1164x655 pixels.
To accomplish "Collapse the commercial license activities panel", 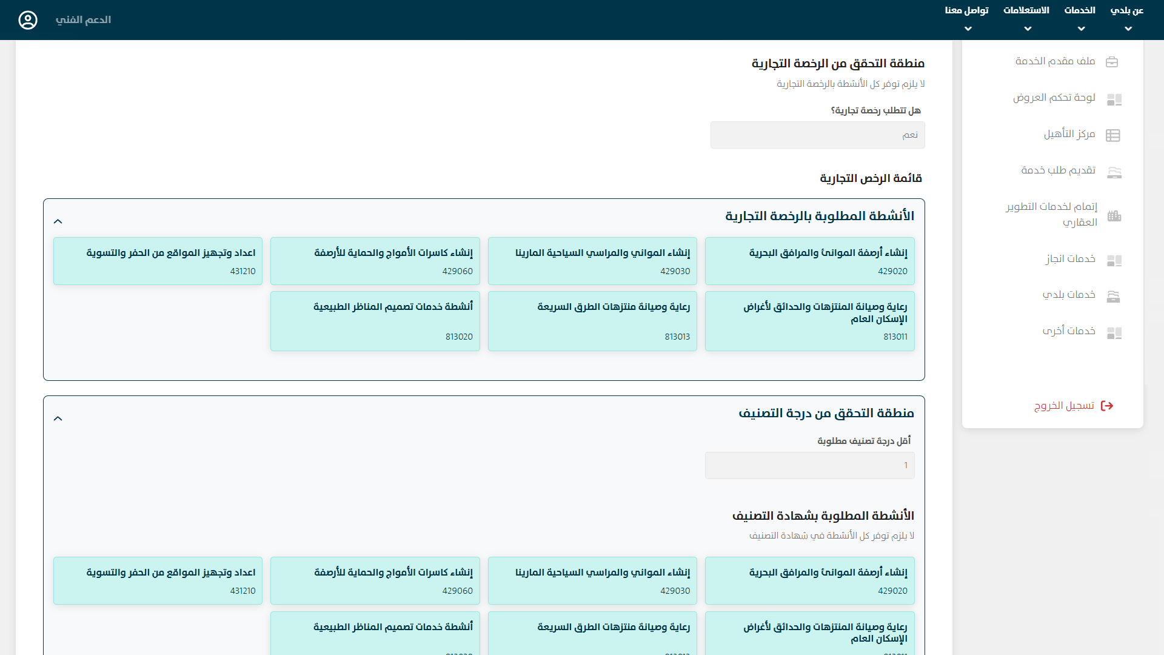I will coord(58,221).
